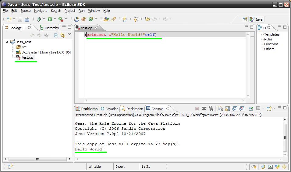Switch to the Problems tab
The image size is (291, 172).
pos(87,109)
